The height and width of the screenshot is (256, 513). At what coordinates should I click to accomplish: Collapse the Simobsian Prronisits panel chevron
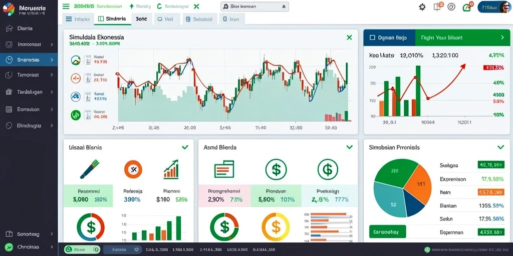(500, 147)
